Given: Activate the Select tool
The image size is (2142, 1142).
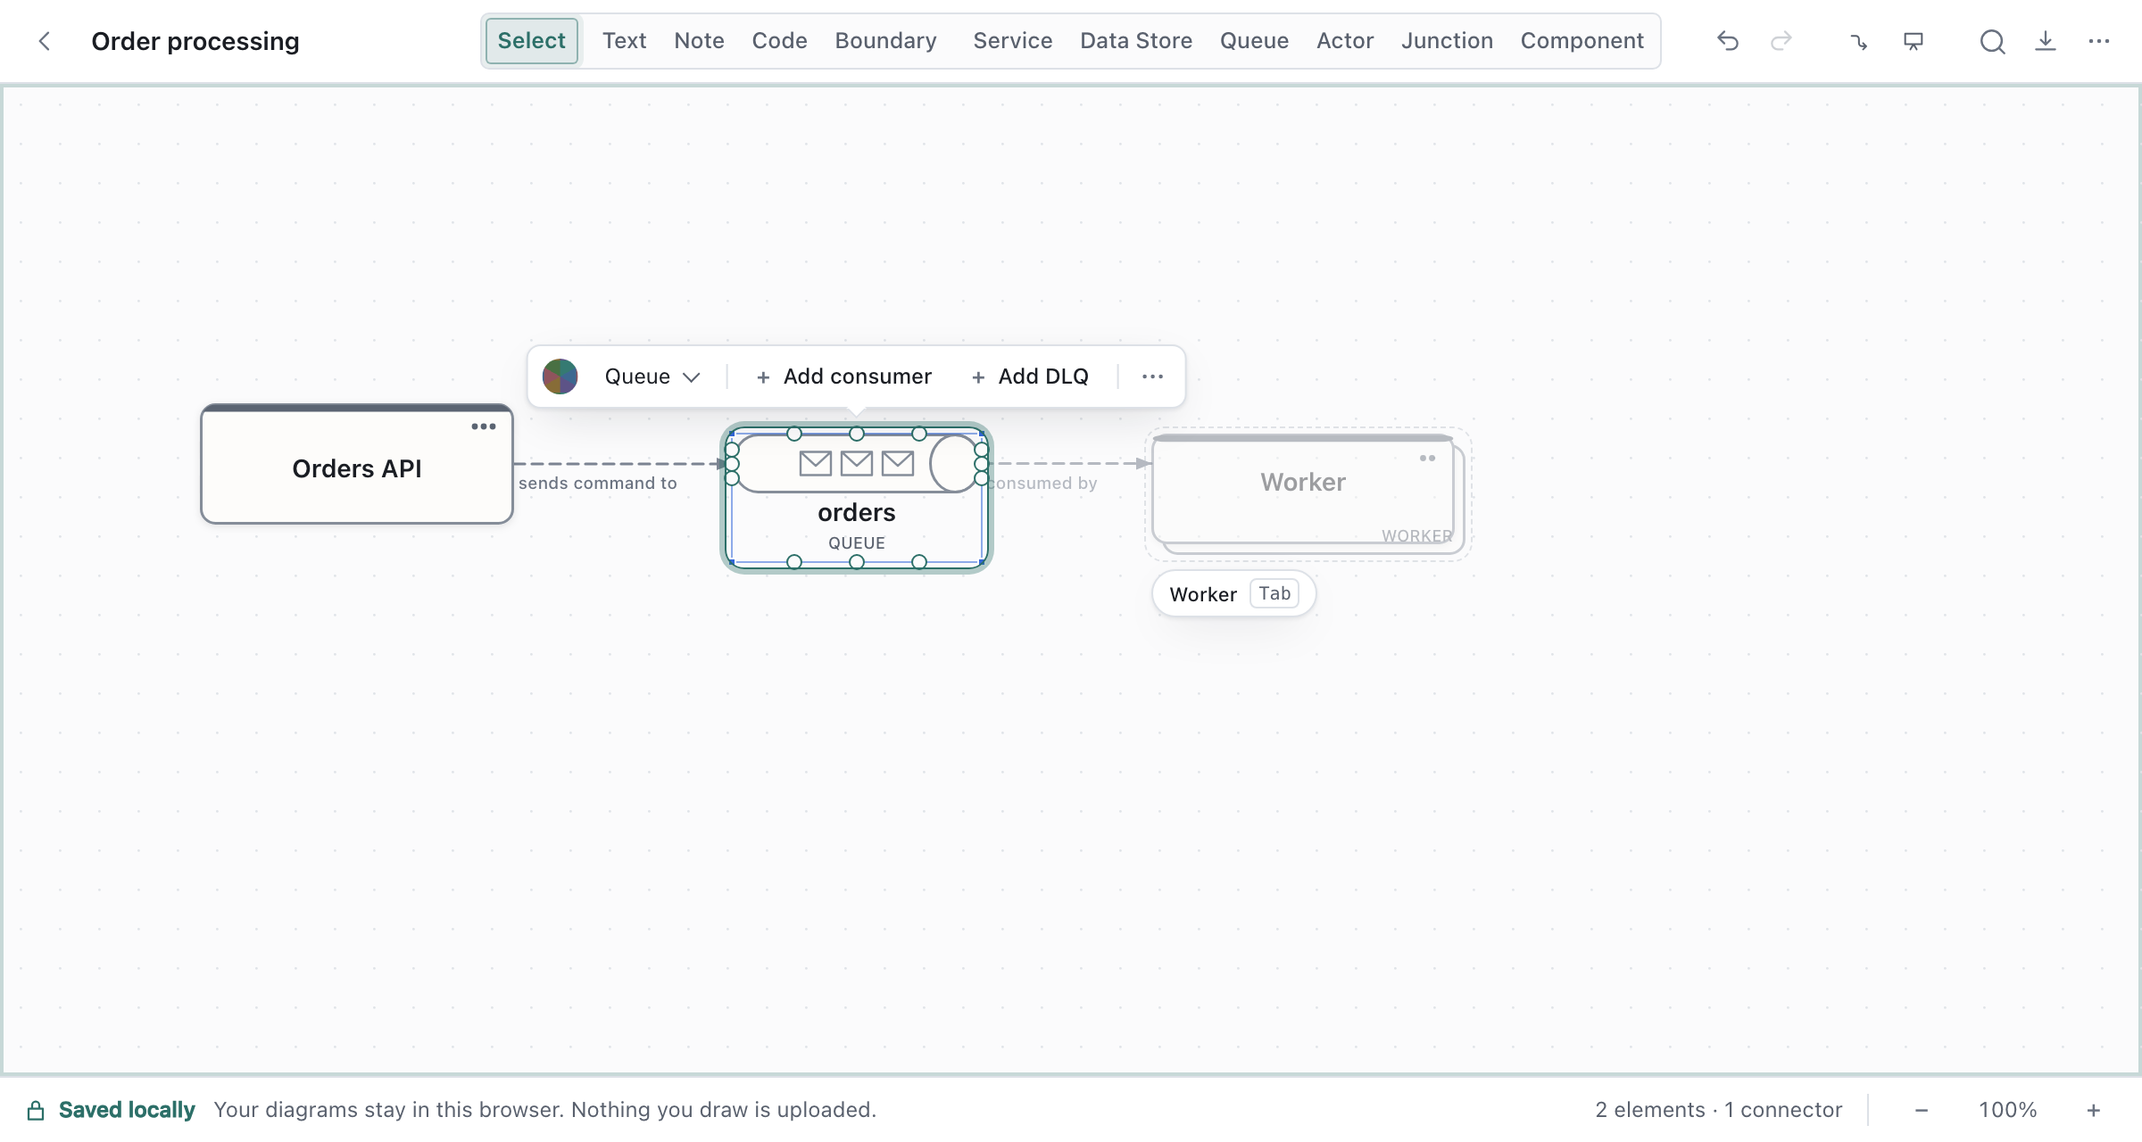Looking at the screenshot, I should [532, 41].
